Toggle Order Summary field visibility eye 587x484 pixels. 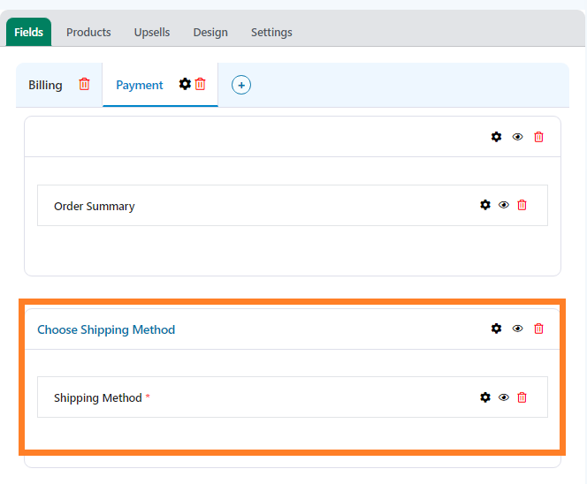point(504,205)
